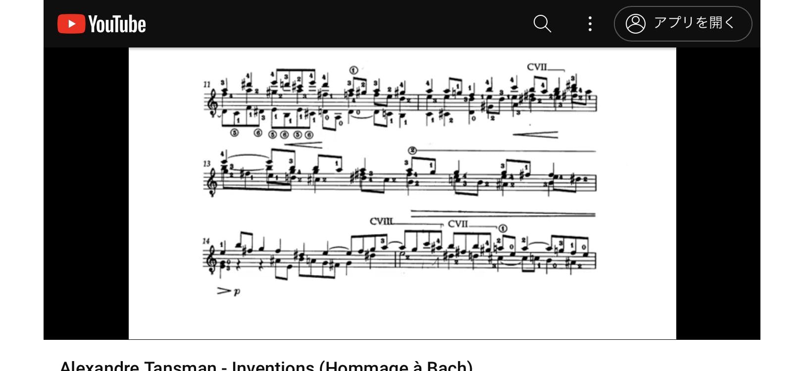
Task: Click measure 13 number in the sheet music
Action: coord(207,164)
